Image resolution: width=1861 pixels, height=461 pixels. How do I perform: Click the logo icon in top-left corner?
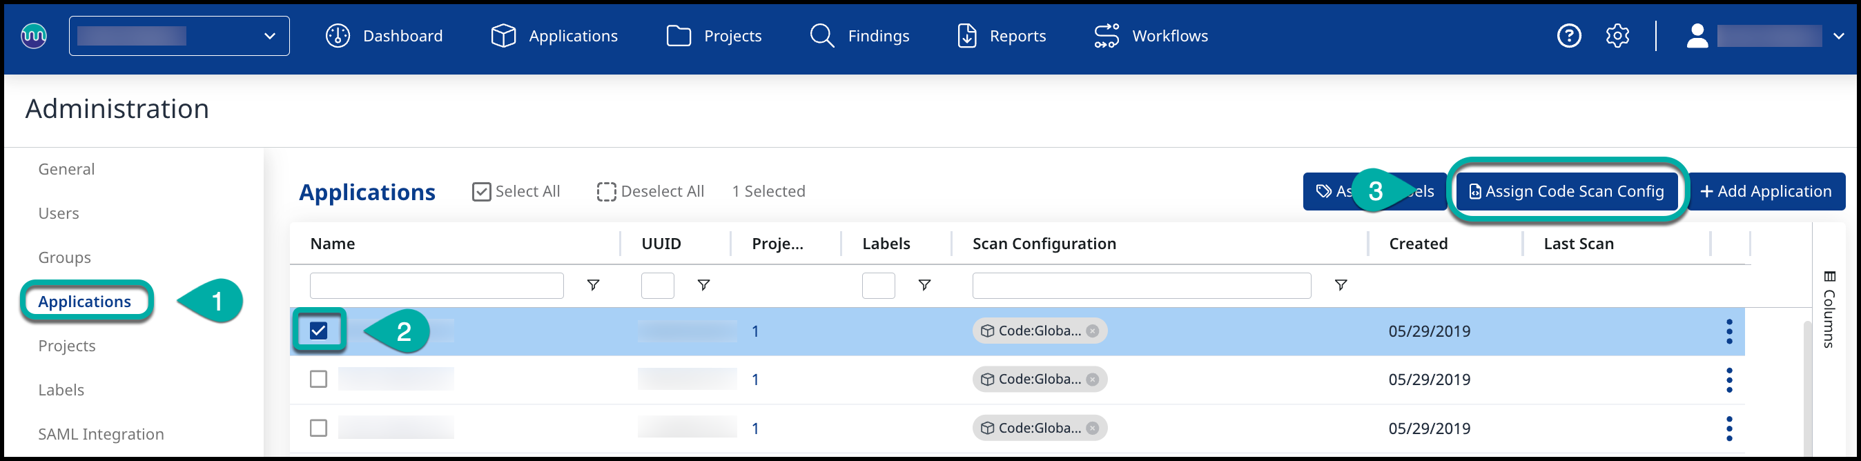[x=34, y=35]
